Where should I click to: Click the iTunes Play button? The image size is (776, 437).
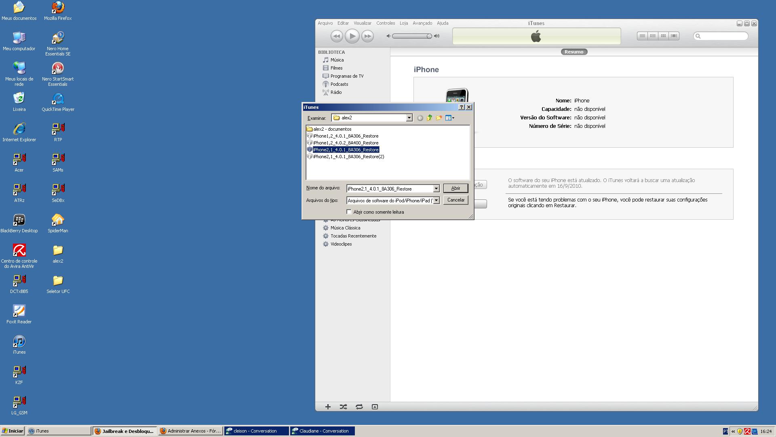tap(352, 36)
